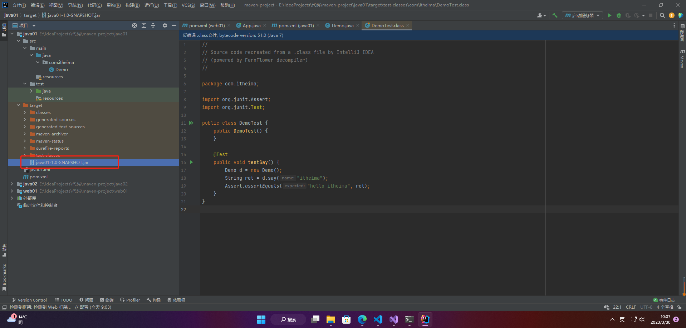The width and height of the screenshot is (686, 328).
Task: Open Search Everywhere magnifier icon
Action: [x=662, y=15]
